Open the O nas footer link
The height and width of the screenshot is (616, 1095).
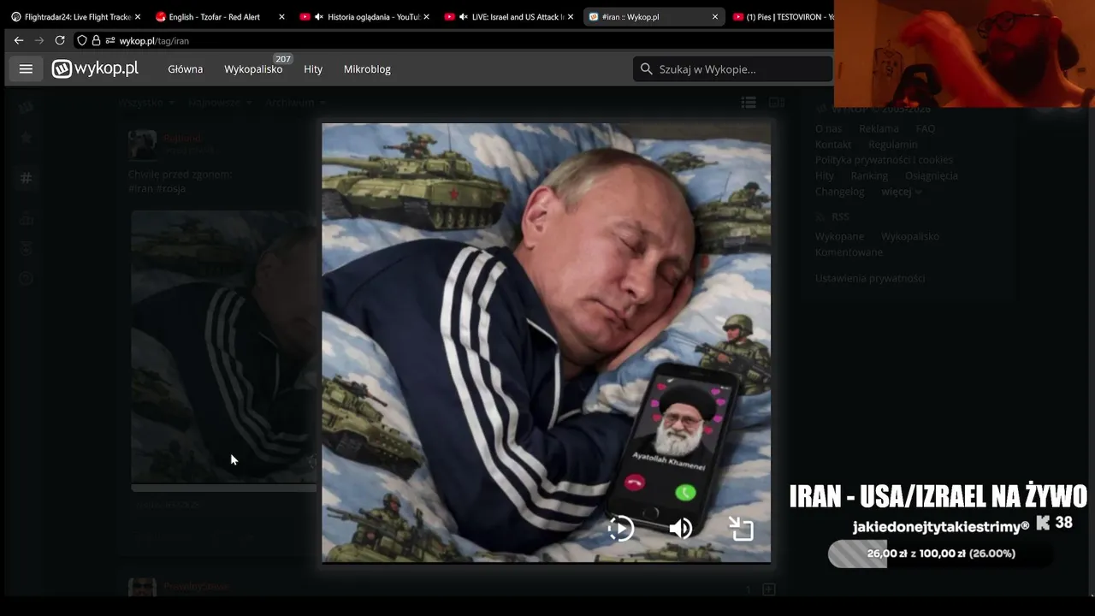point(828,128)
